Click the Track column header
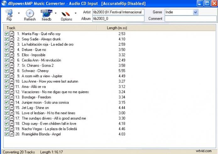This screenshot has width=218, height=154. click(x=50, y=28)
